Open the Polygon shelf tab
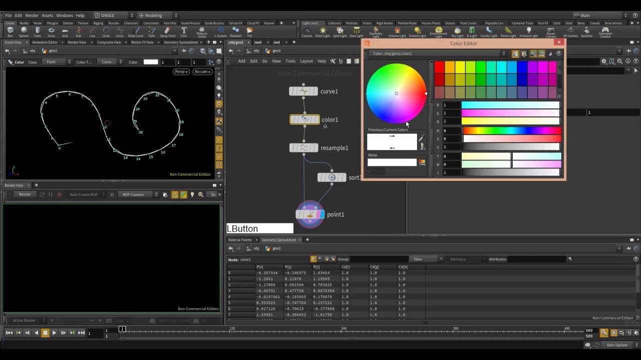The height and width of the screenshot is (360, 641). pos(53,23)
